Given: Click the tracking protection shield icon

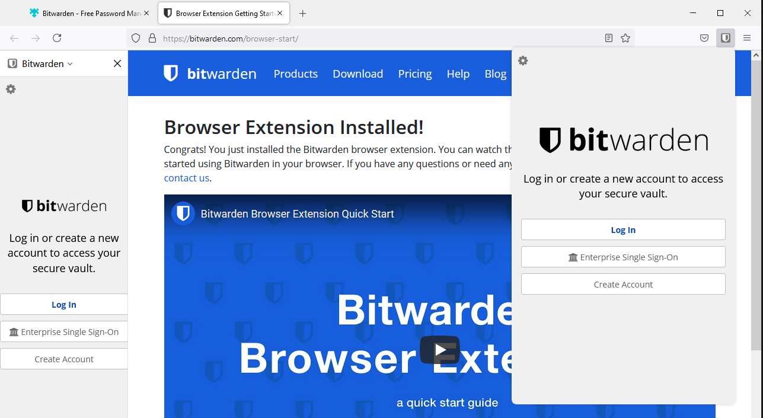Looking at the screenshot, I should coord(136,38).
